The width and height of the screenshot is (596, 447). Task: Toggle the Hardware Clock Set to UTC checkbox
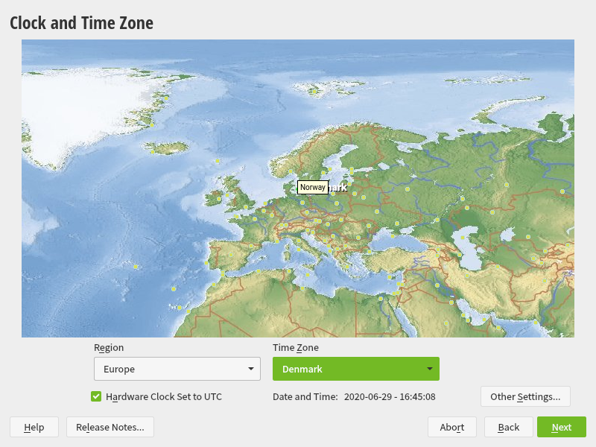pos(96,396)
